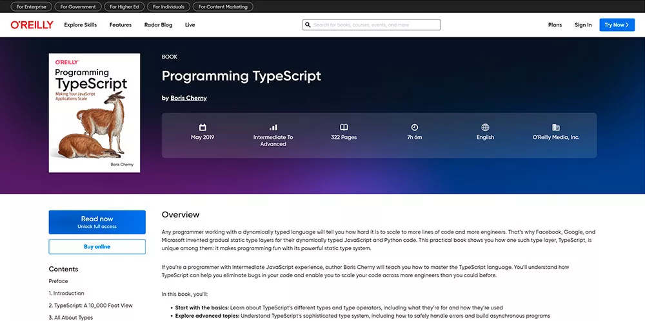The image size is (645, 321).
Task: Open the Explore Skills menu
Action: 80,25
